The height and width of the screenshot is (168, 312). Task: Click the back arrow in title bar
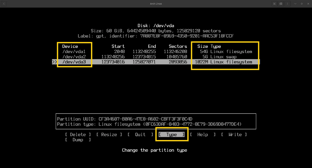(4, 4)
